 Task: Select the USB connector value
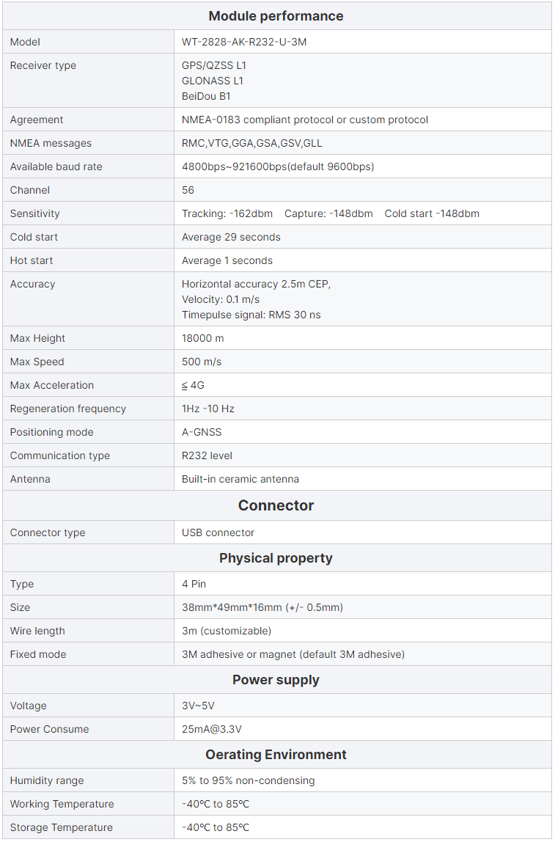pos(218,532)
